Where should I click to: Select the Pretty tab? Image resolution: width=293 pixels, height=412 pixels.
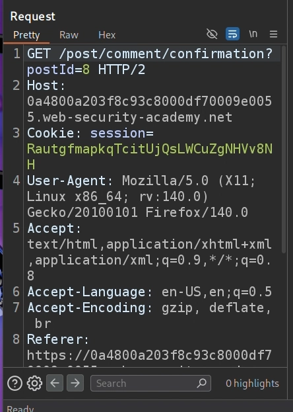coord(26,35)
